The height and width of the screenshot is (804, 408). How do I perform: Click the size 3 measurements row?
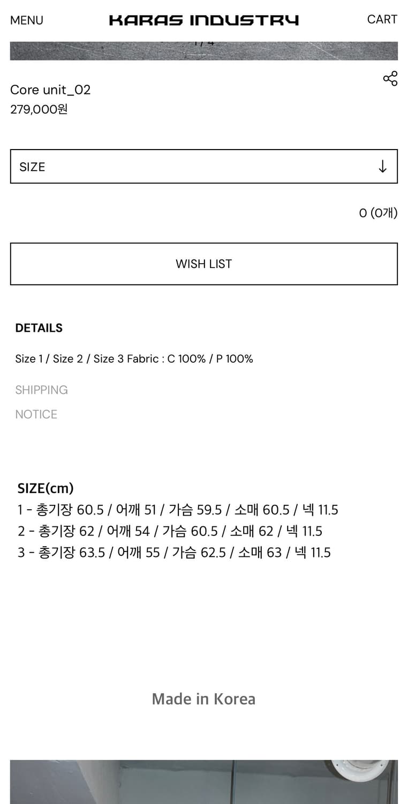[174, 553]
